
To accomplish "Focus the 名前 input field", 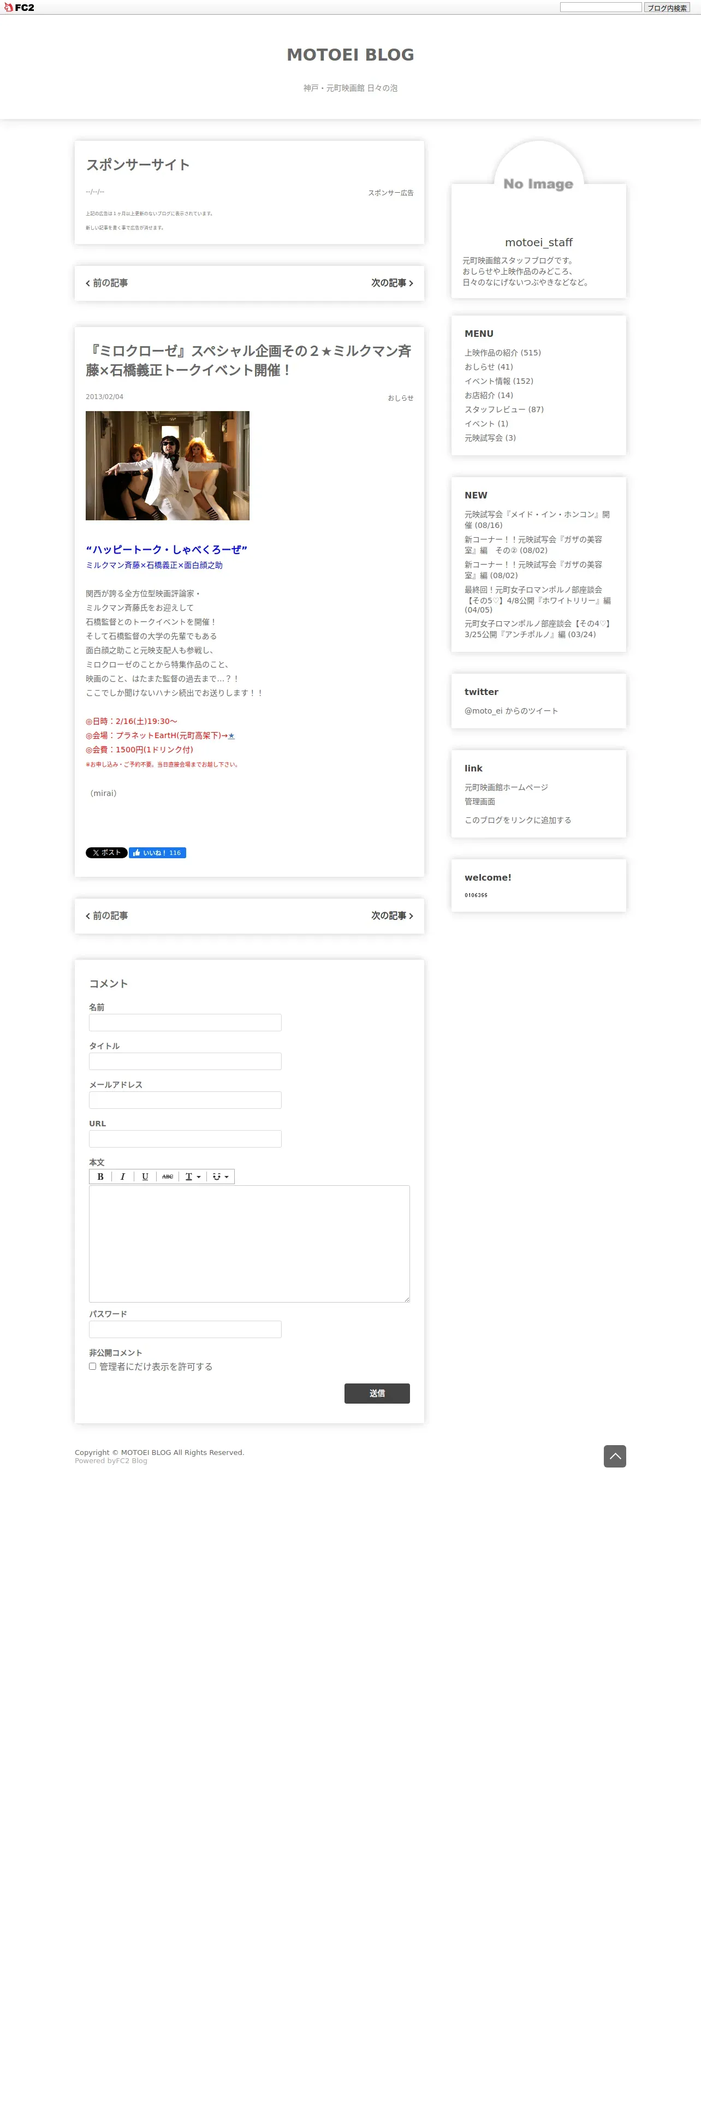I will pyautogui.click(x=185, y=1022).
